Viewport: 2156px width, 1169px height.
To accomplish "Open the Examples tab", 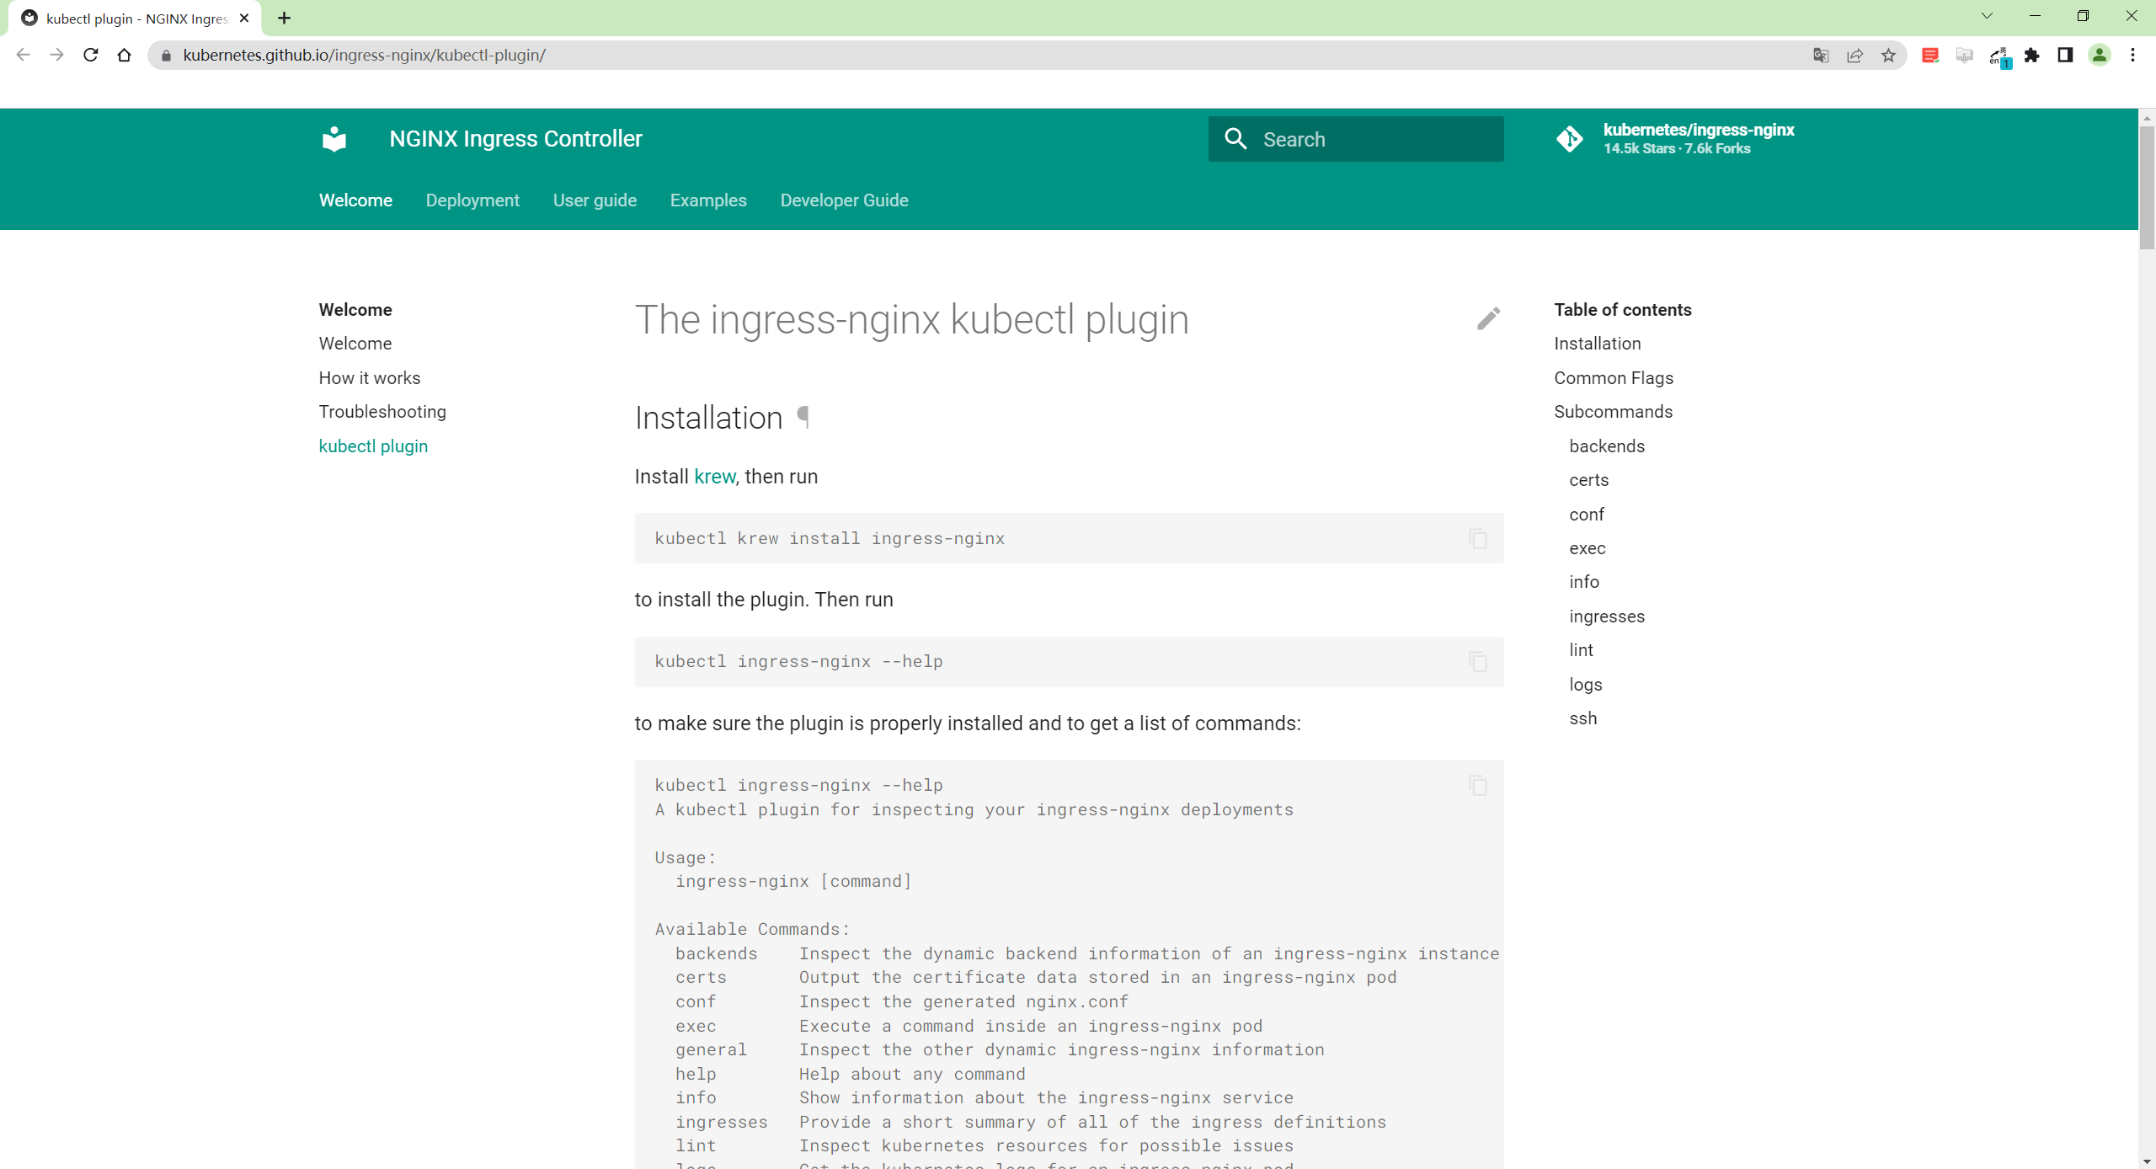I will click(x=708, y=200).
